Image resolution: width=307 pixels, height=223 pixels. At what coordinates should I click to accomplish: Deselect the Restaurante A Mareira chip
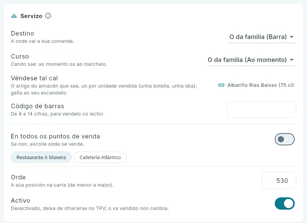(41, 157)
